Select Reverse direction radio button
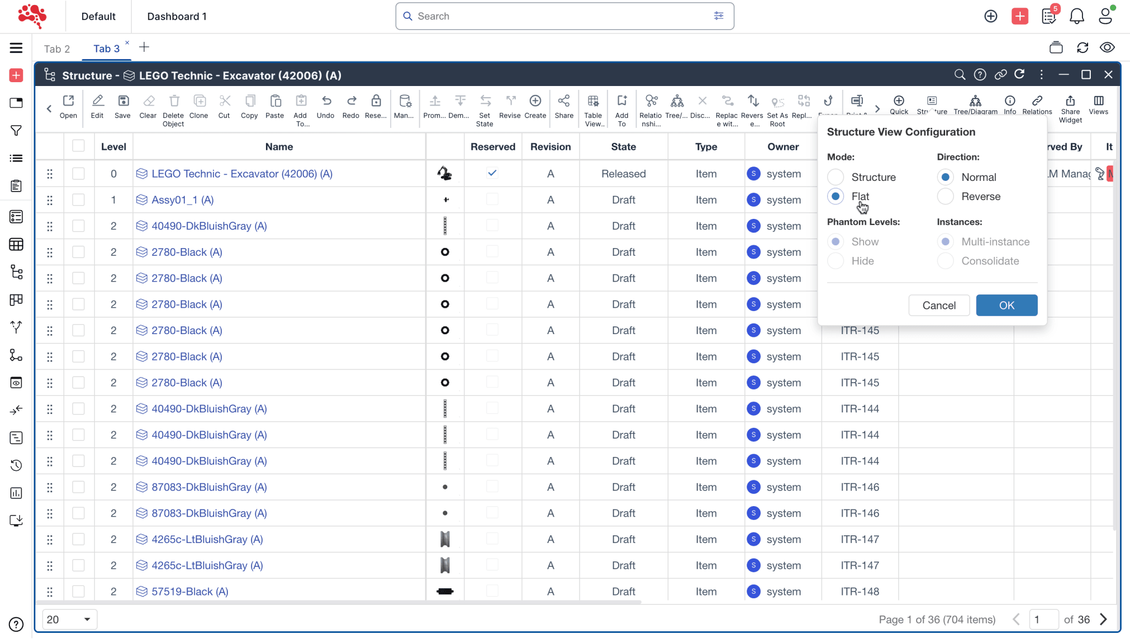This screenshot has height=639, width=1130. click(945, 196)
